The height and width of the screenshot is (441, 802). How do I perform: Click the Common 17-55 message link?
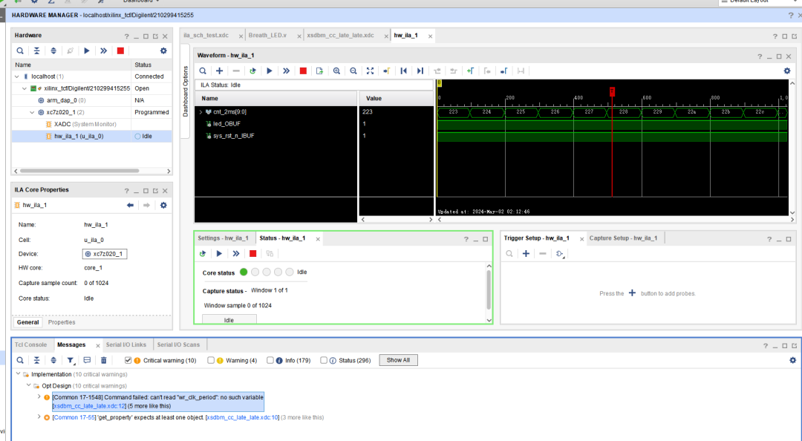click(74, 417)
